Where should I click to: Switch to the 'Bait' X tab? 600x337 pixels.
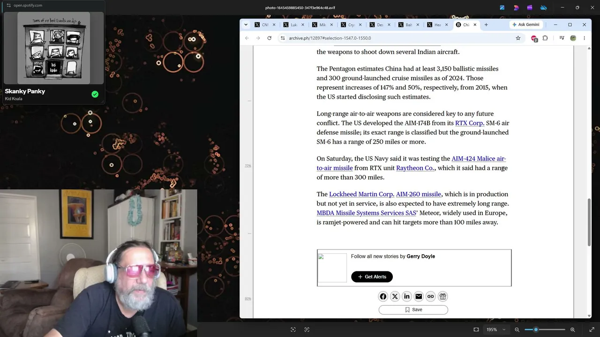coord(409,25)
